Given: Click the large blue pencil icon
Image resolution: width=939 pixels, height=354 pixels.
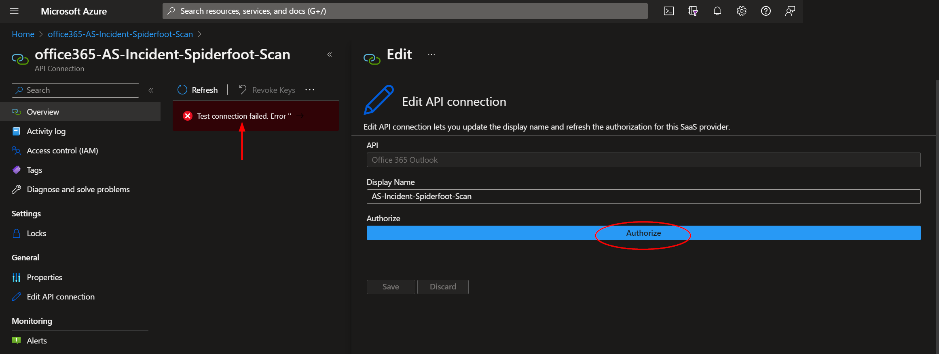Looking at the screenshot, I should (x=379, y=100).
